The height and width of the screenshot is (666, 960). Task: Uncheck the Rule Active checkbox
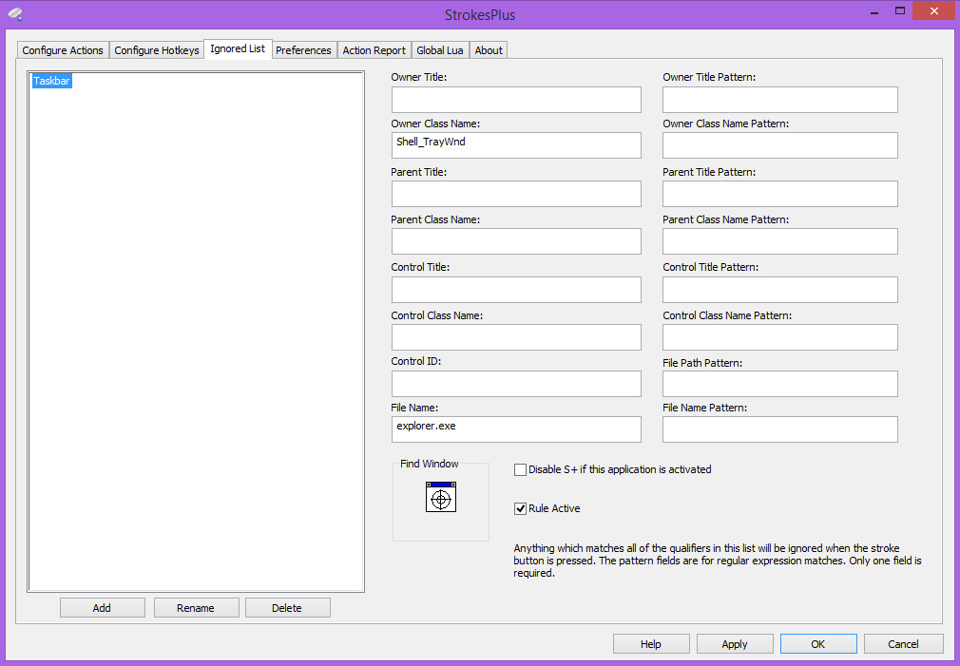pos(521,508)
